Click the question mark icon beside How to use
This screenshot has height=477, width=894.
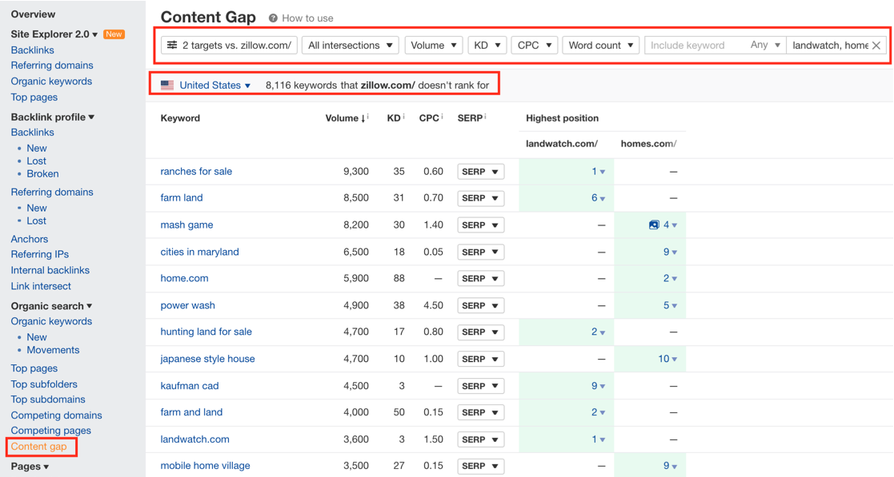tap(273, 18)
